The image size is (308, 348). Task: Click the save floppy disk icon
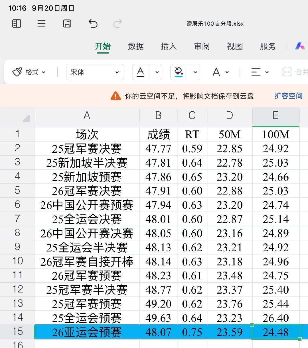67,23
